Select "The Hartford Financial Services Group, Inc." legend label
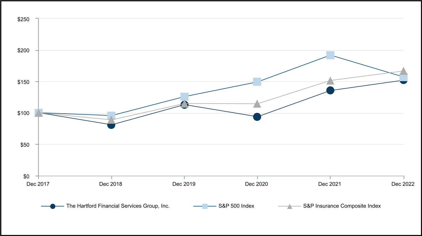The width and height of the screenshot is (422, 236). [118, 206]
